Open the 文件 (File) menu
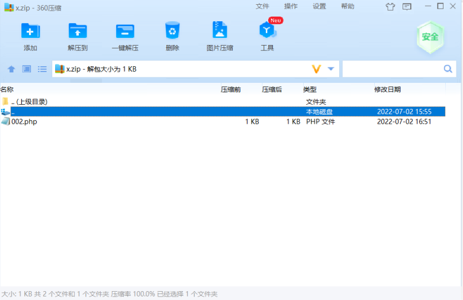The image size is (463, 300). click(x=262, y=7)
